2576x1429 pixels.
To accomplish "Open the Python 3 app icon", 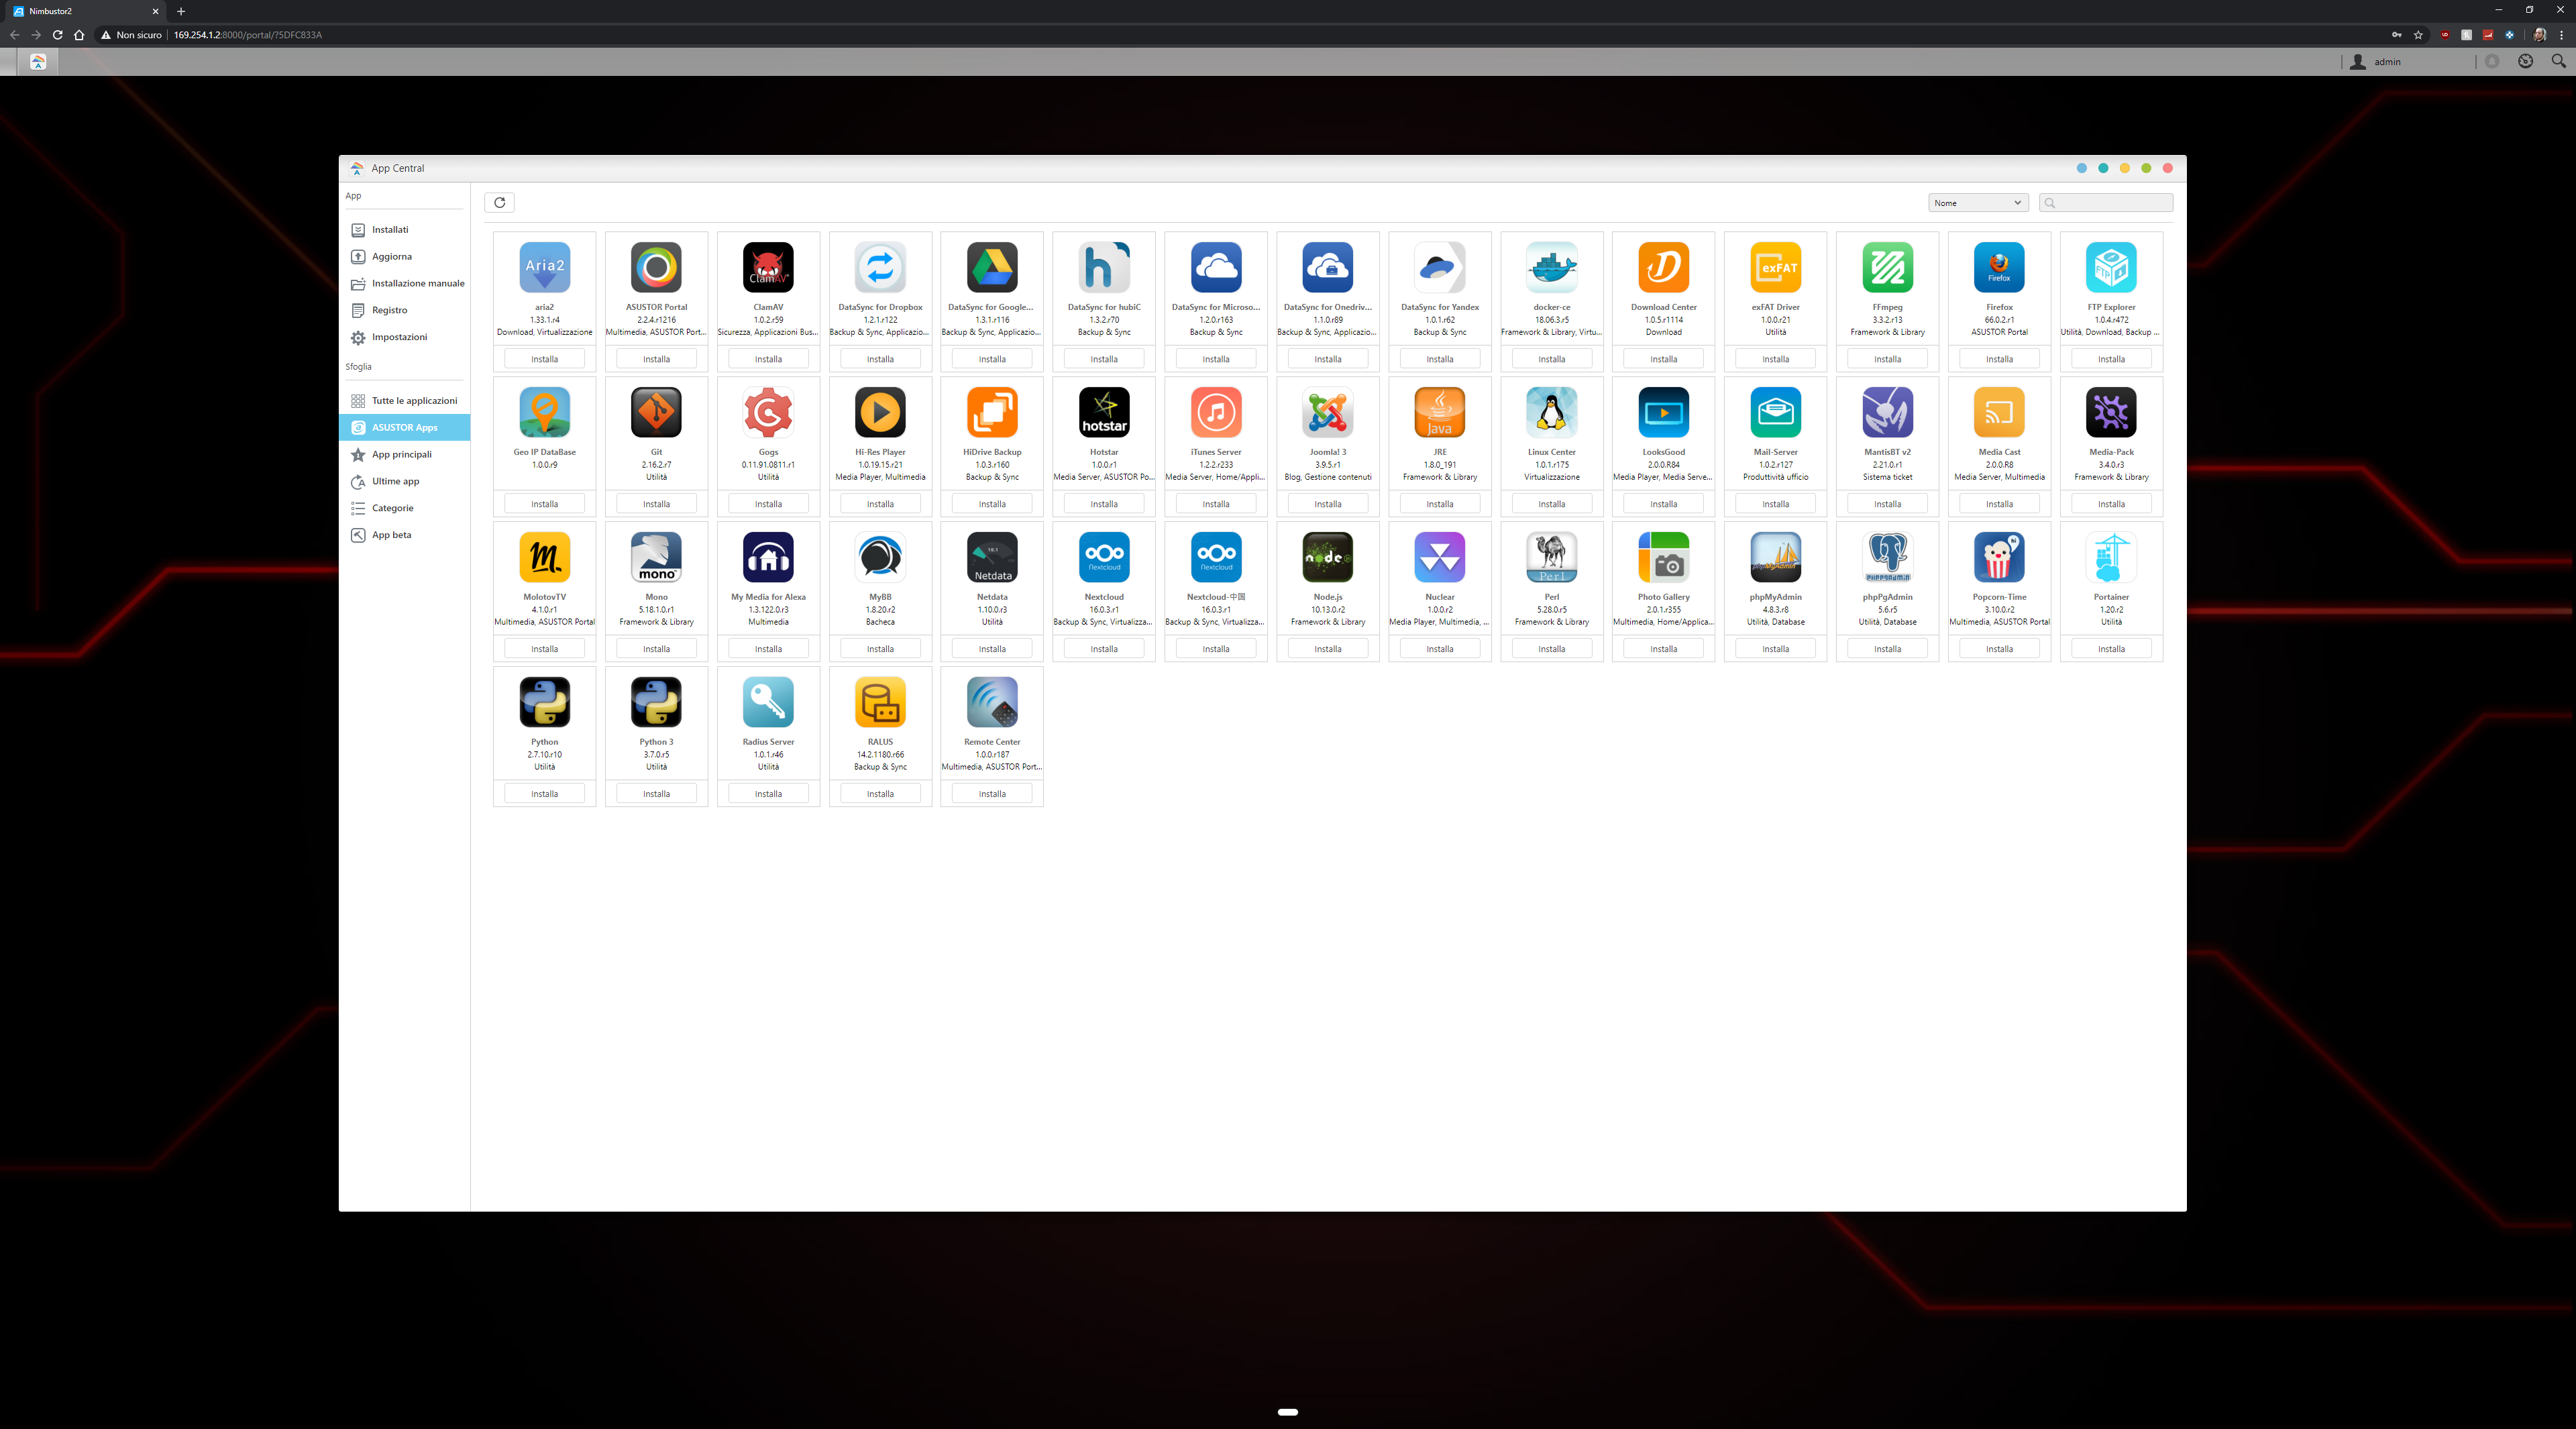I will coord(656,702).
